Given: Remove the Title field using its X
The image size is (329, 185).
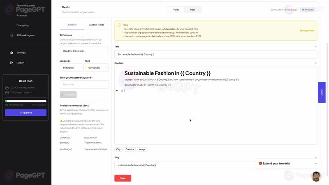Looking at the screenshot, I should [316, 46].
